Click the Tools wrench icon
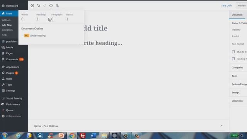Viewport: 247px width, 139px height. pos(3,85)
